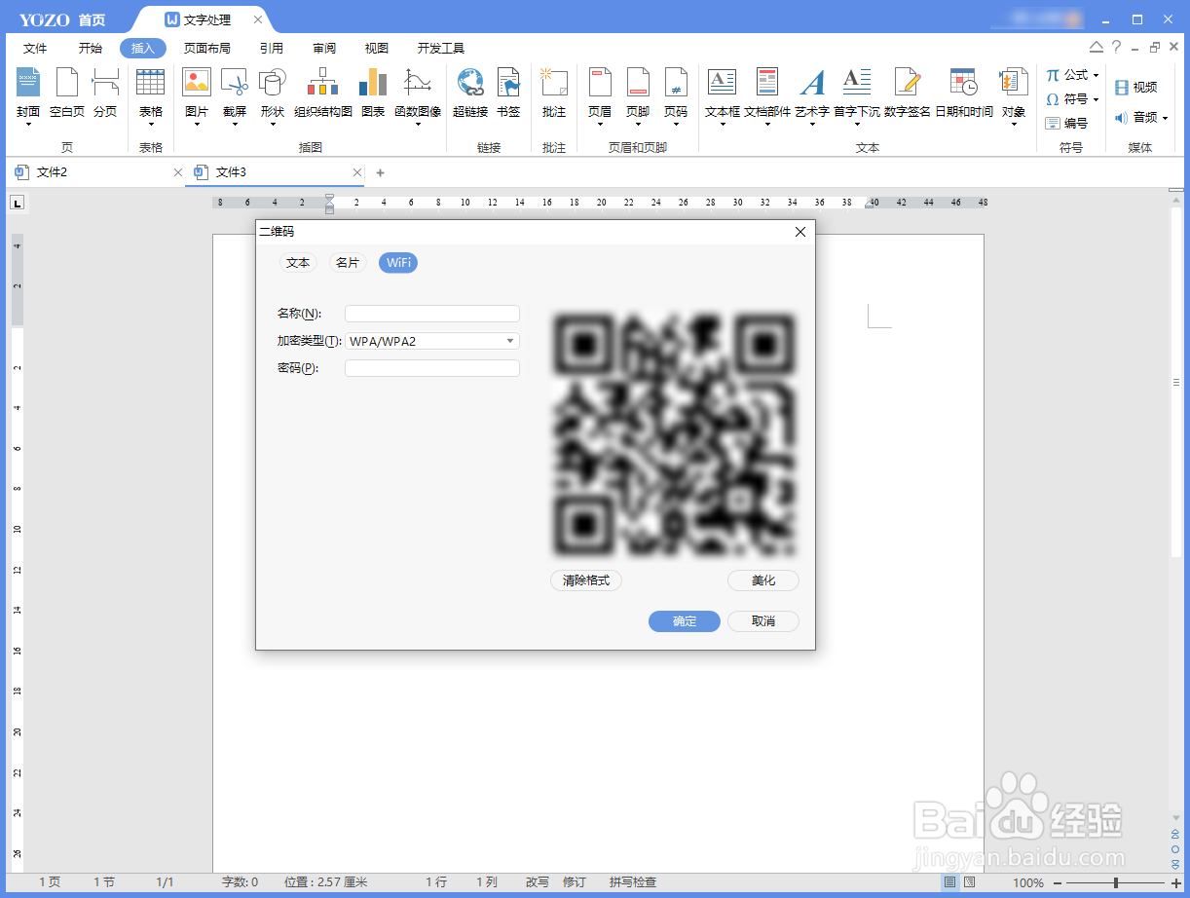Insert a page break (分页)

105,95
